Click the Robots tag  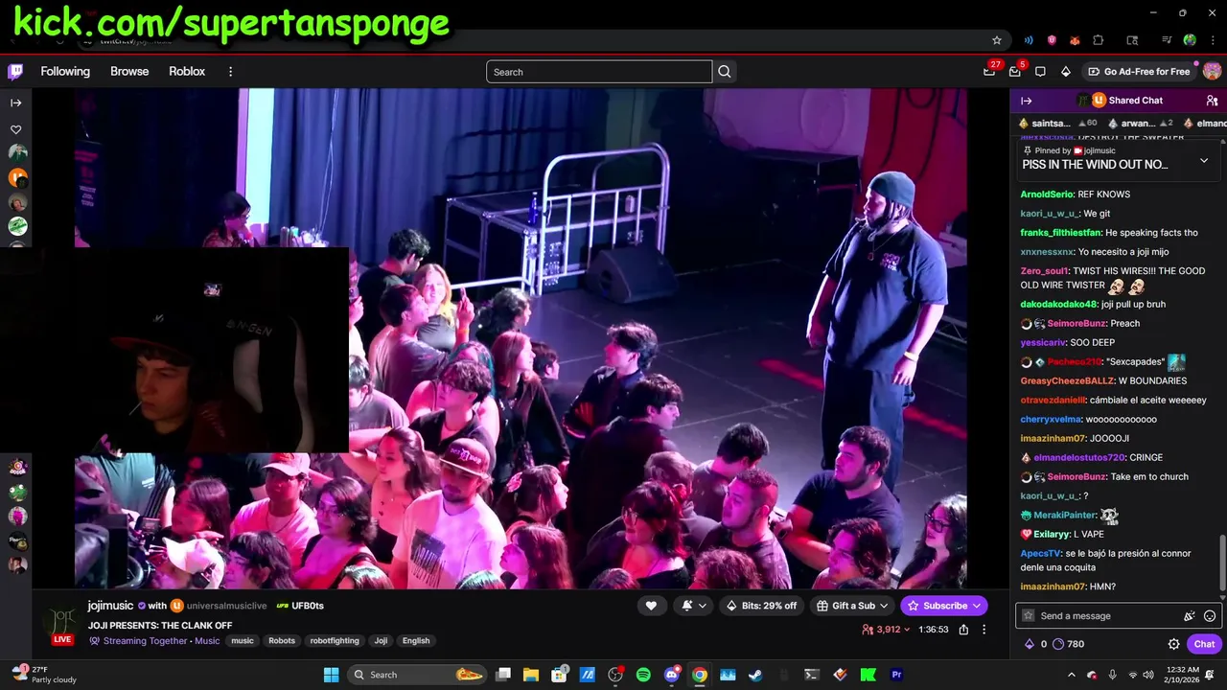pyautogui.click(x=282, y=641)
